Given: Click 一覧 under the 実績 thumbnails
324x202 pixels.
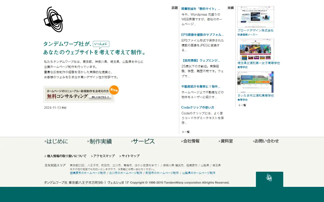Looking at the screenshot, I should (242, 105).
